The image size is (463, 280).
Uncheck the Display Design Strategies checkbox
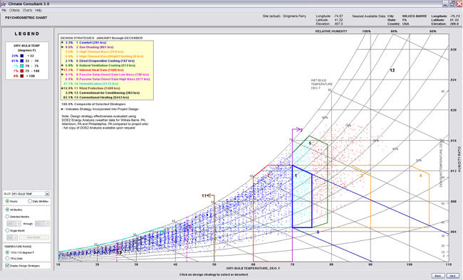pyautogui.click(x=7, y=266)
